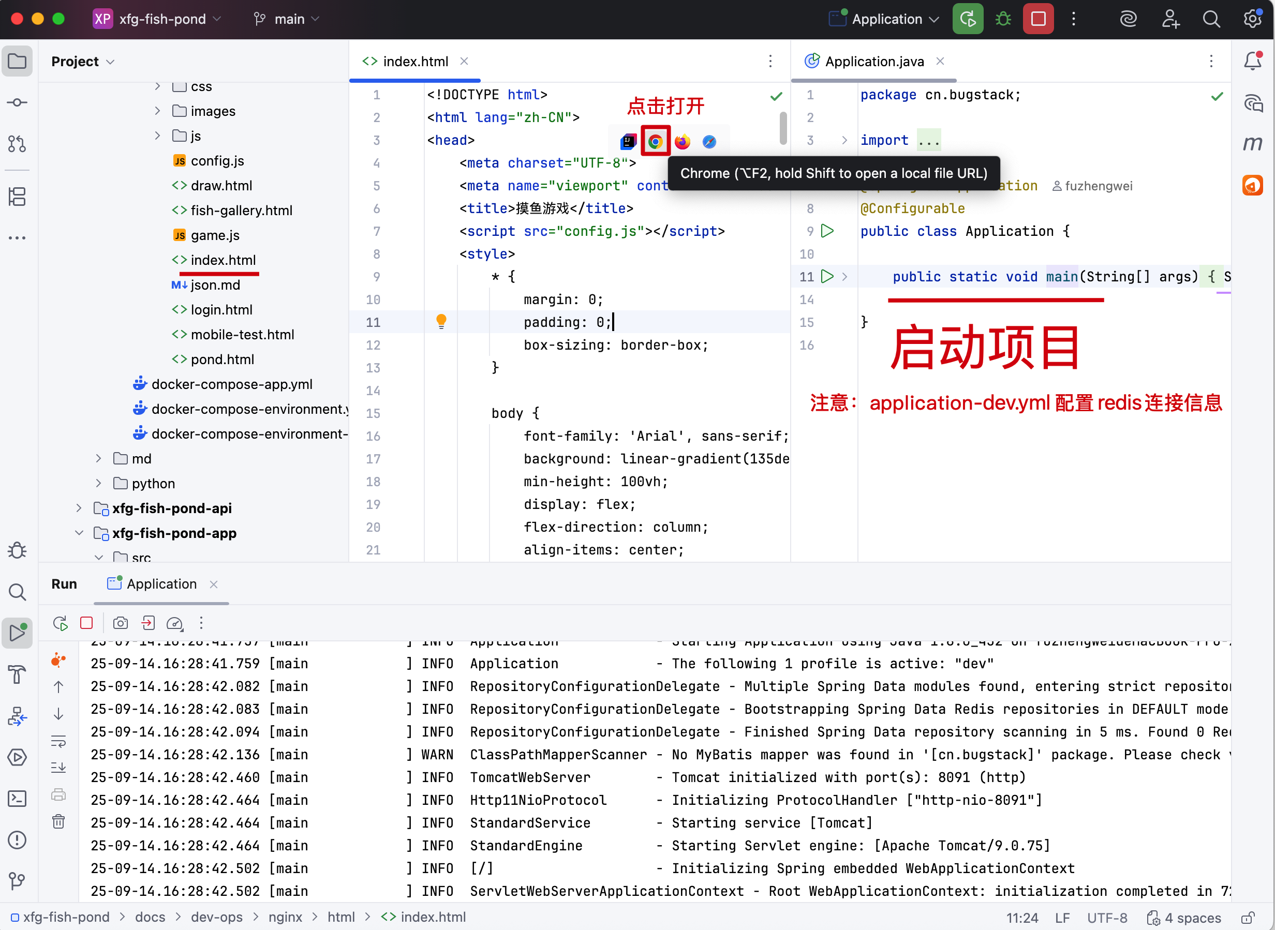The height and width of the screenshot is (930, 1275).
Task: Open the Project view options dropdown
Action: 83,62
